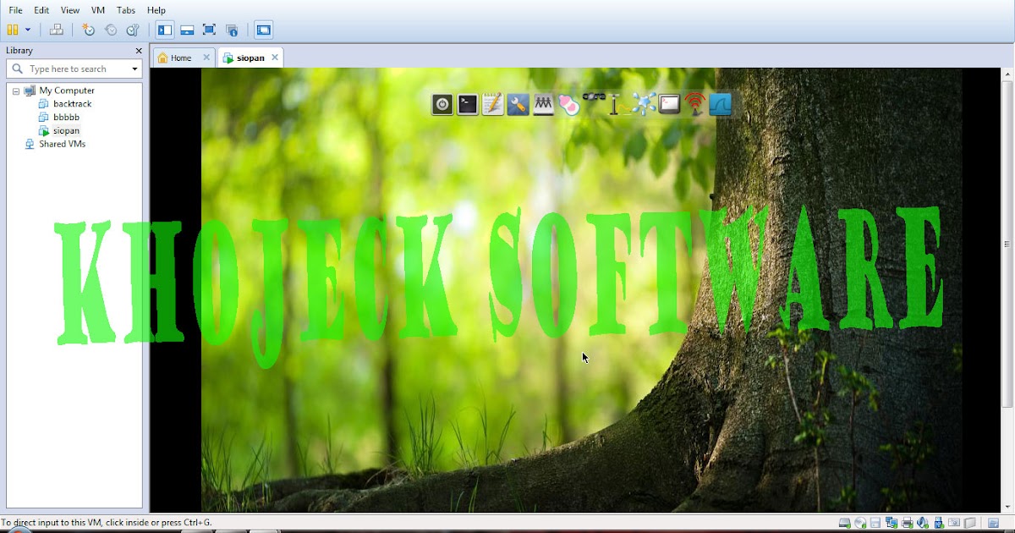Launch the terminal from the guest dock

tap(468, 104)
